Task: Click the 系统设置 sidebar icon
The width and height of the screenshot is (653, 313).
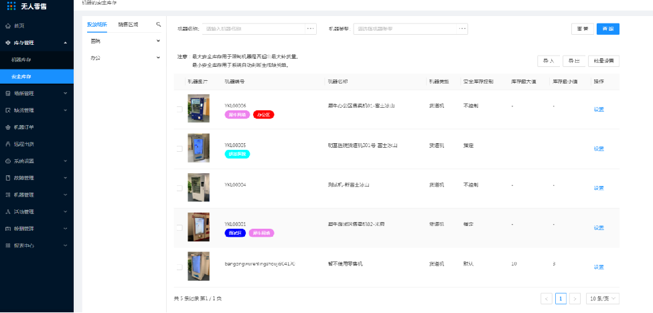Action: [x=8, y=161]
